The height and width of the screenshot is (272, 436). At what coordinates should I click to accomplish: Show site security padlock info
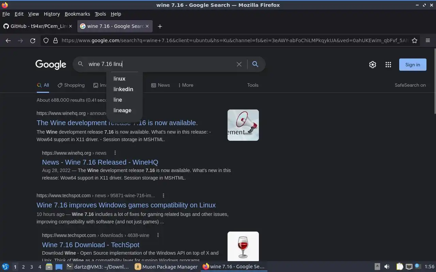click(56, 40)
